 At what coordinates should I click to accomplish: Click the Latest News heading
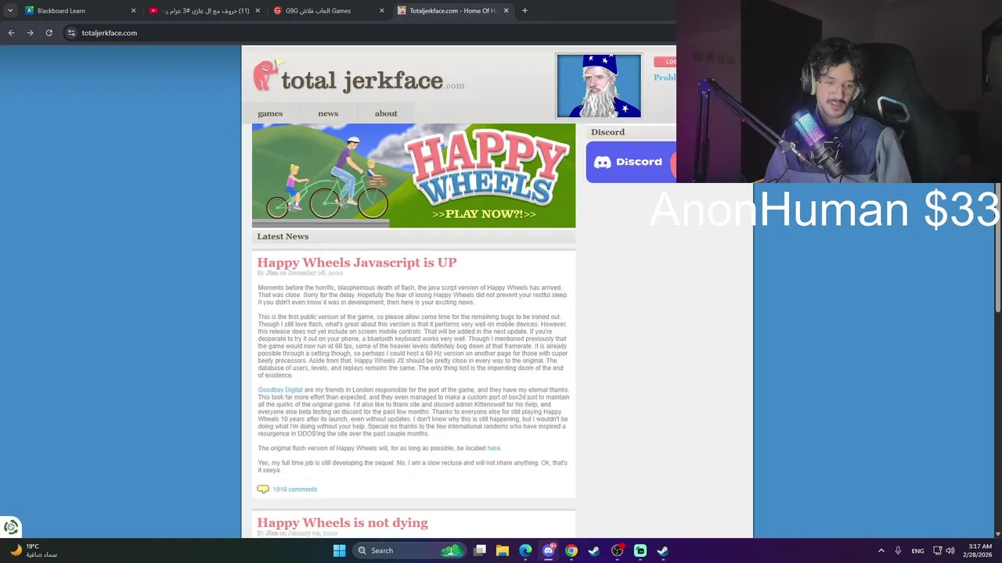283,236
